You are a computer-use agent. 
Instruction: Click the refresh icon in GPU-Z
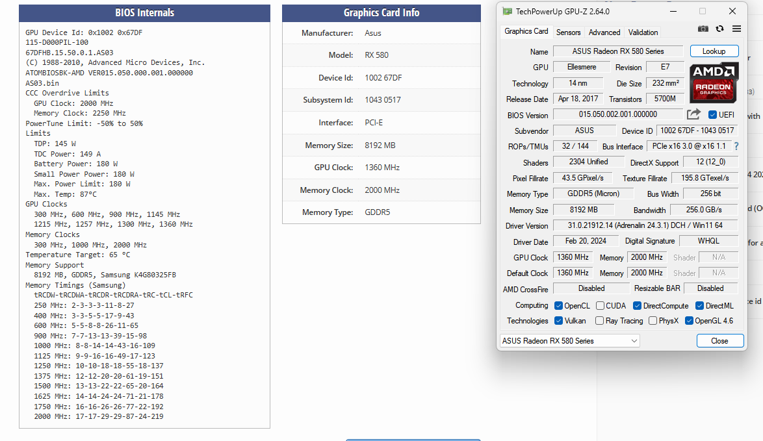tap(719, 29)
